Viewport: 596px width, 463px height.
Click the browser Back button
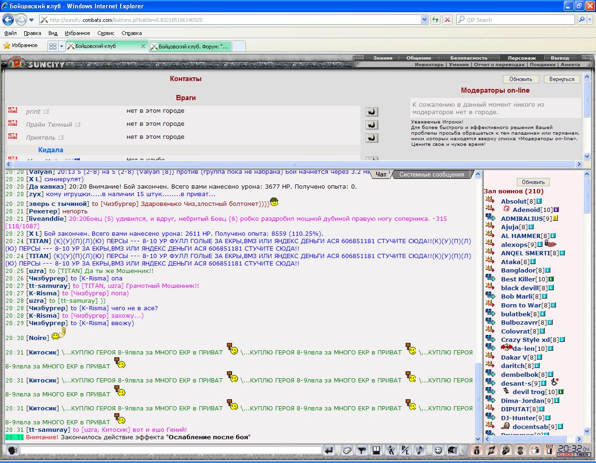pyautogui.click(x=7, y=20)
